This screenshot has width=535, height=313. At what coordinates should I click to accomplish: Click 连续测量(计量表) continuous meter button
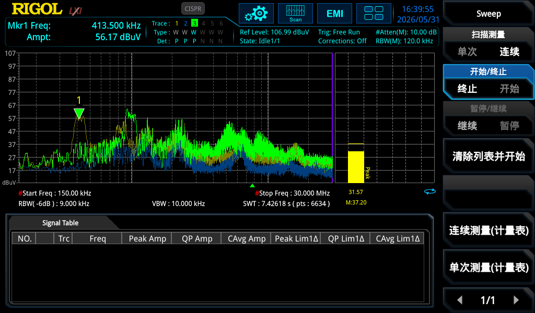point(489,231)
